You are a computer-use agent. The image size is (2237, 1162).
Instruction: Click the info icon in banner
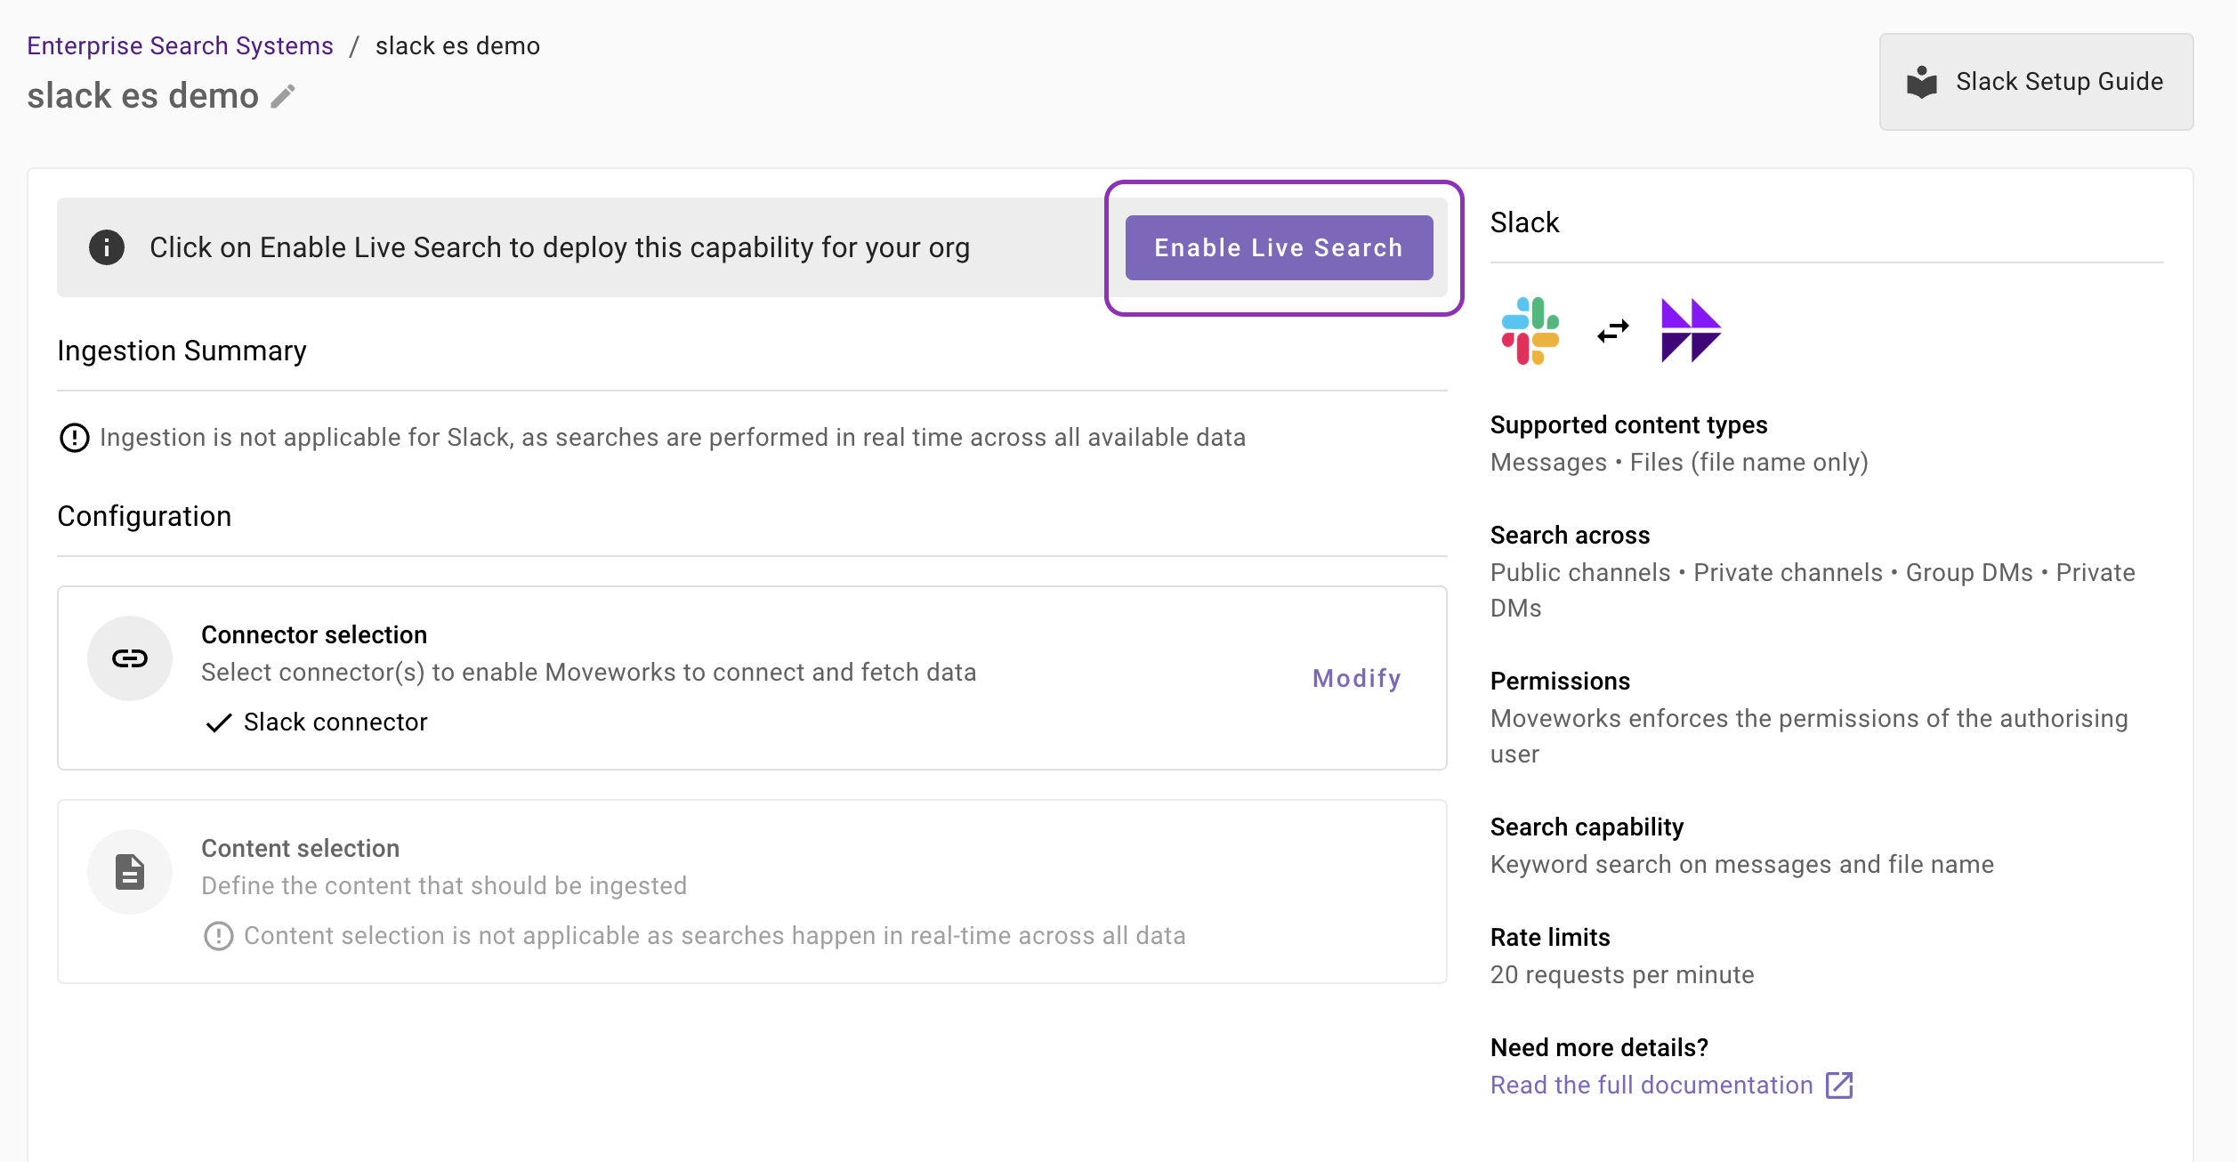pyautogui.click(x=107, y=247)
